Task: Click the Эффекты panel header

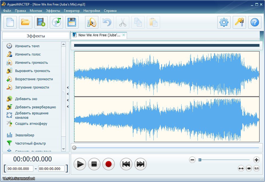Action: (36, 36)
